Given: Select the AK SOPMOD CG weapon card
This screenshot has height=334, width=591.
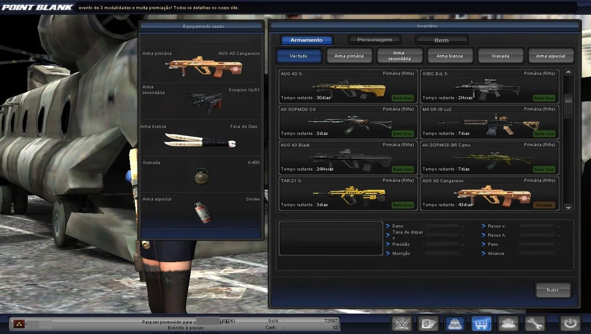Looking at the screenshot, I should (348, 122).
